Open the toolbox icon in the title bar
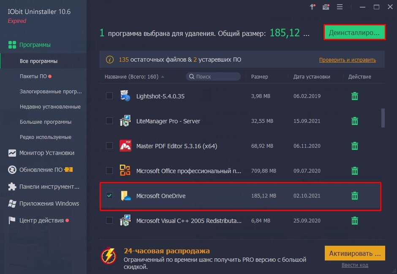The height and width of the screenshot is (274, 397). (326, 7)
